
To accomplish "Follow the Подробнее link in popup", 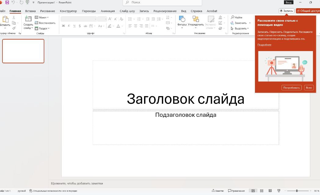I will click(x=264, y=45).
